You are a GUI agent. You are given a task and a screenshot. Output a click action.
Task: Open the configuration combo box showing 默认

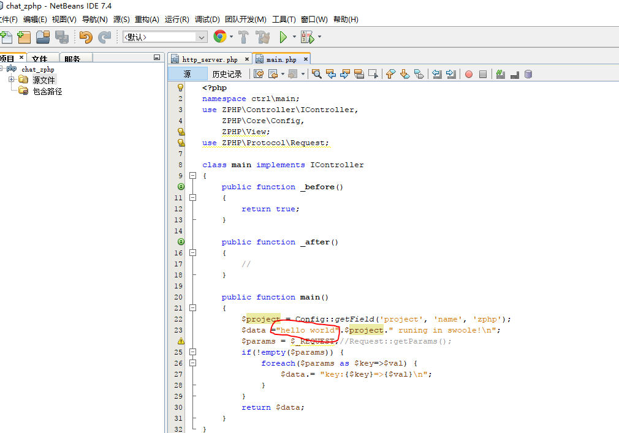point(165,37)
